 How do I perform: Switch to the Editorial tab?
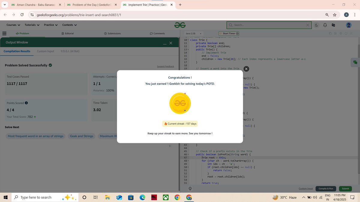(x=67, y=34)
